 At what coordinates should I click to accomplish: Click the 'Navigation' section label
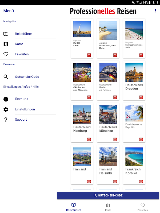10,21
